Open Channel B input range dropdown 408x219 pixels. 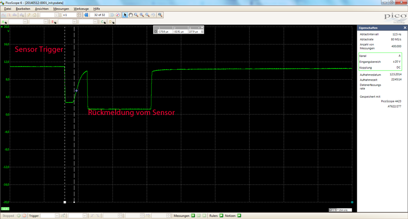coord(74,22)
